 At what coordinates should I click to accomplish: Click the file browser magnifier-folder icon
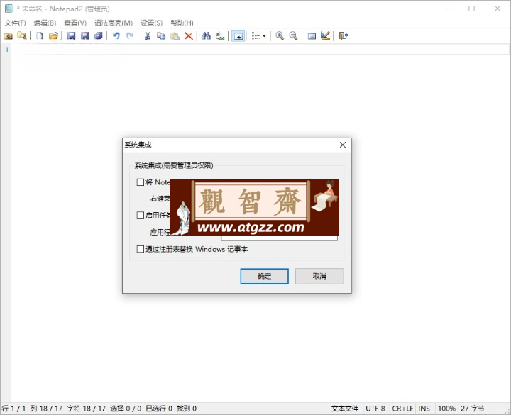[22, 36]
